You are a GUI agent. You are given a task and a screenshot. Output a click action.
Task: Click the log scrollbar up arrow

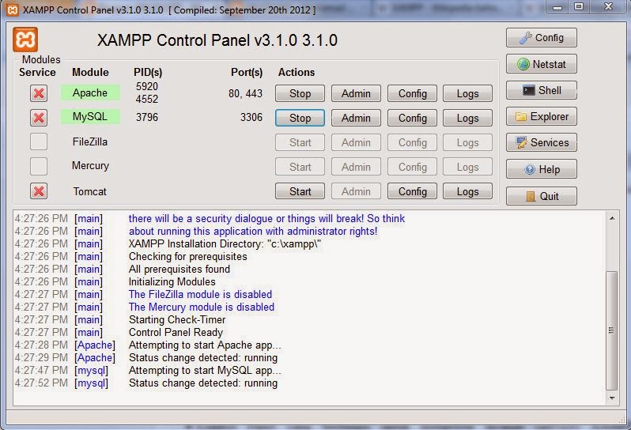(x=612, y=218)
